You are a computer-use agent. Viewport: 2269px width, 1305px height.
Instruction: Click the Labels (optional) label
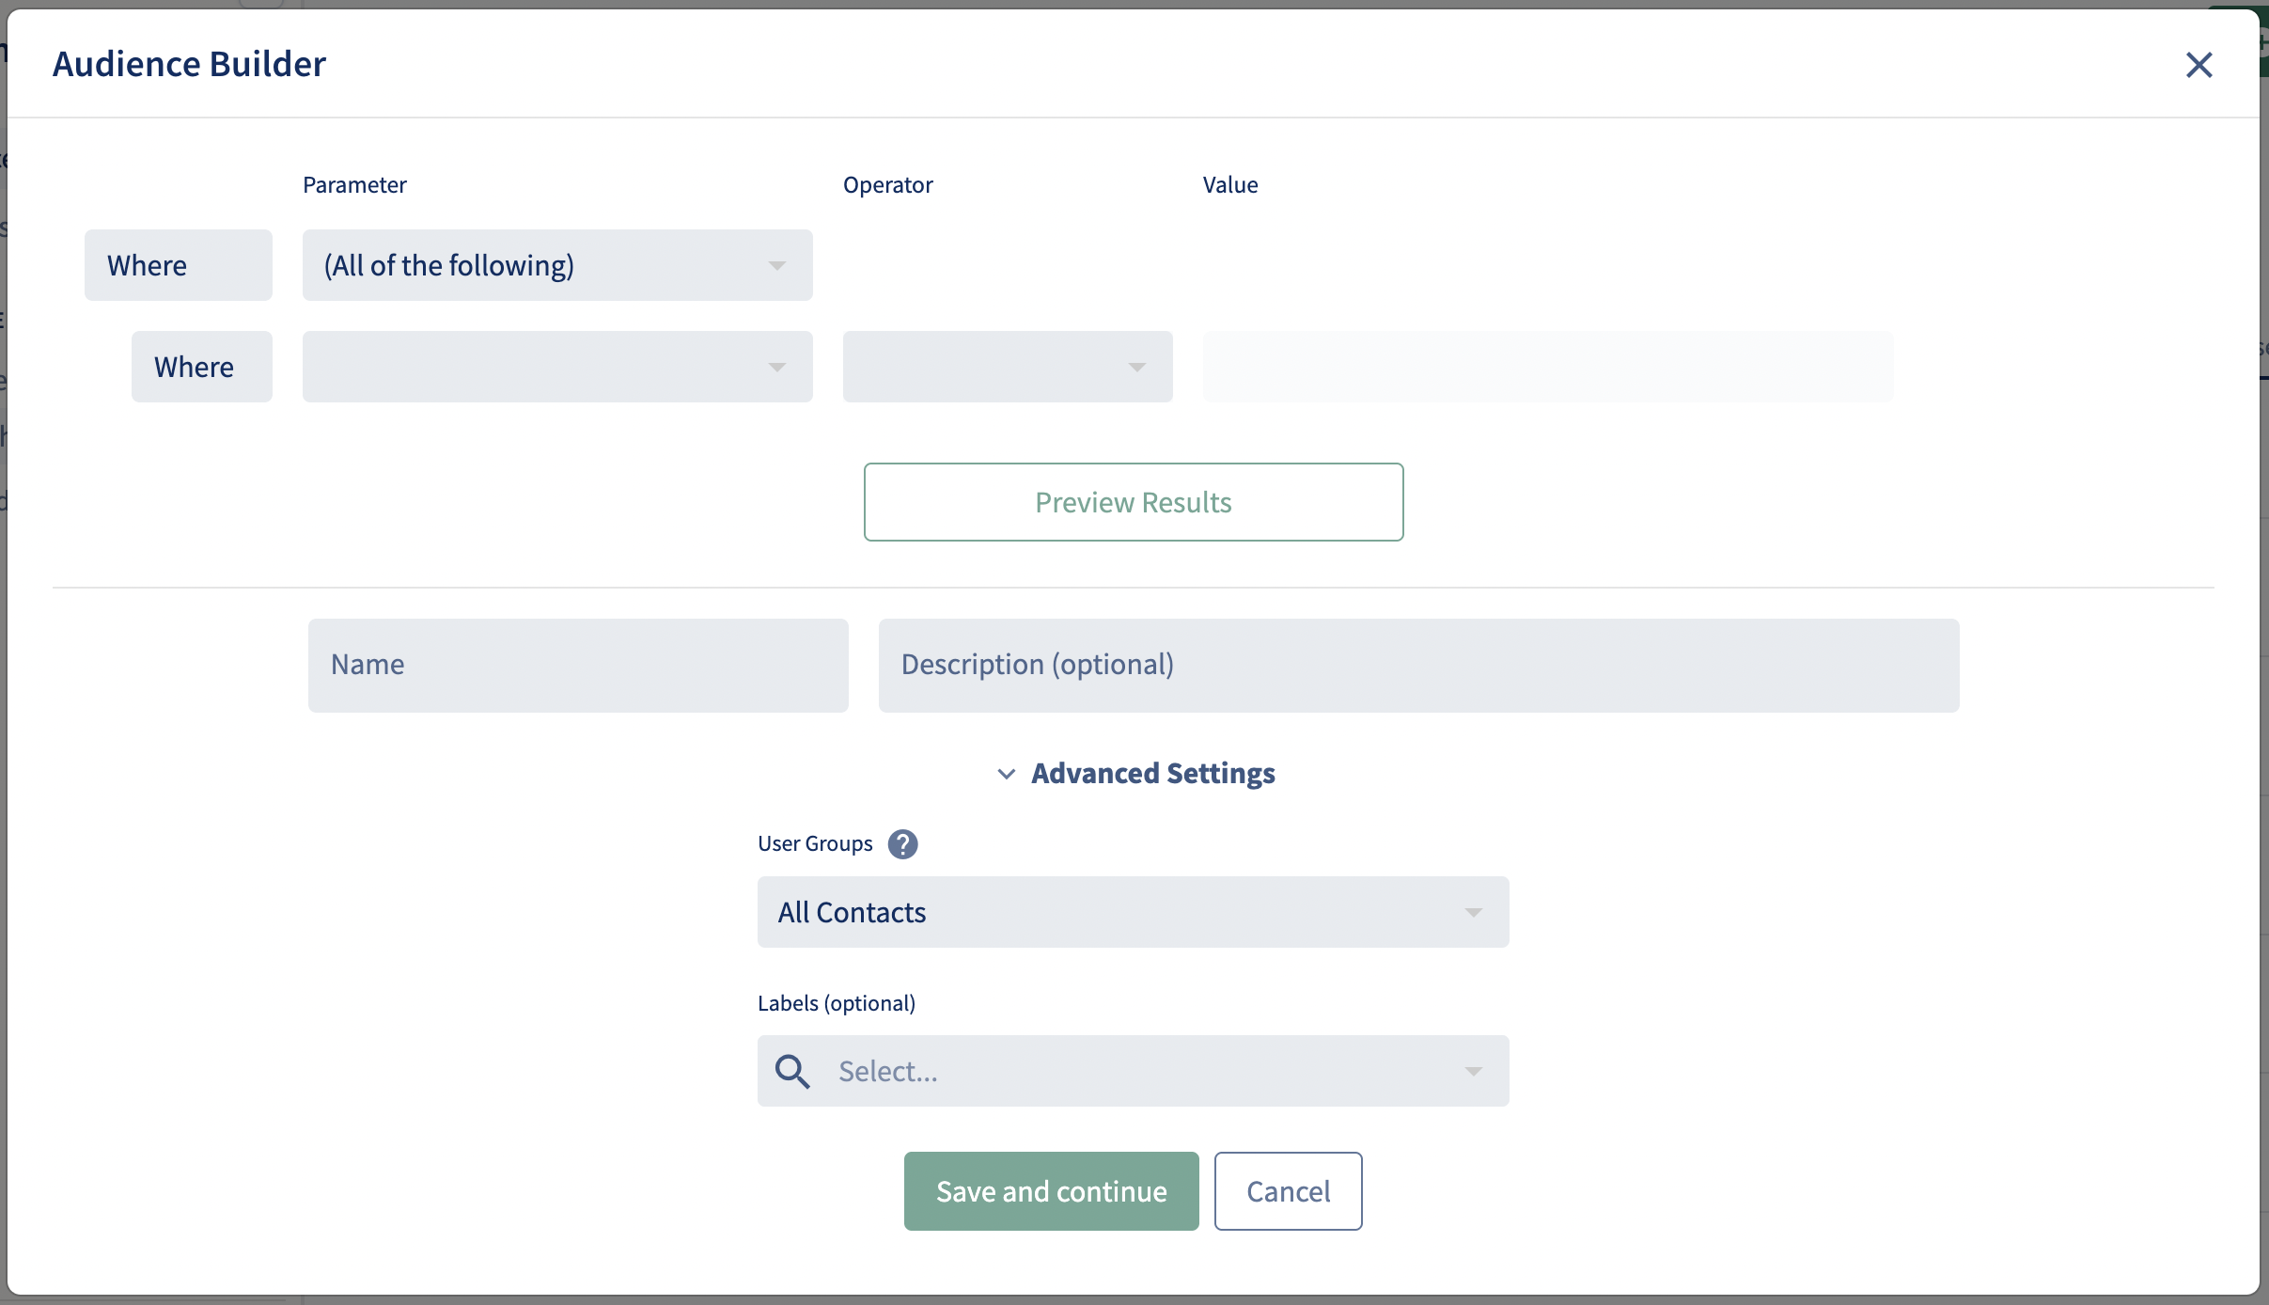click(837, 1003)
